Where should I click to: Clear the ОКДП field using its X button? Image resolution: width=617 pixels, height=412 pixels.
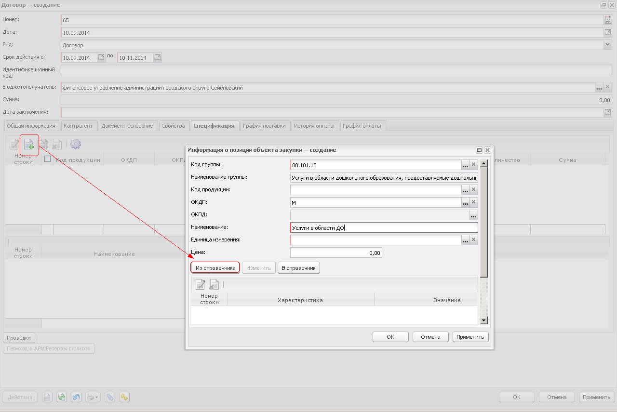point(474,202)
